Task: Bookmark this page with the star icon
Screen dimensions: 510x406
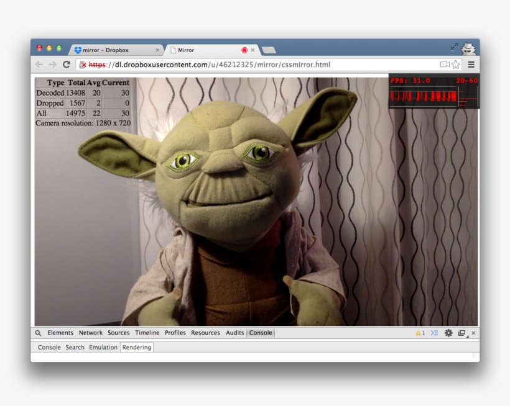Action: point(456,65)
